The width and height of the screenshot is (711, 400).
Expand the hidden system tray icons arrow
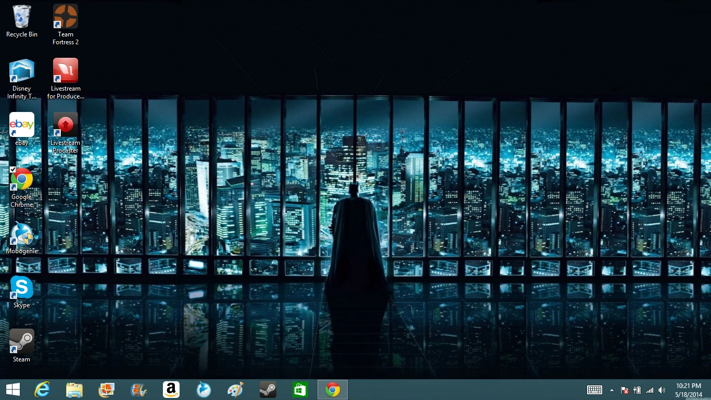(612, 390)
